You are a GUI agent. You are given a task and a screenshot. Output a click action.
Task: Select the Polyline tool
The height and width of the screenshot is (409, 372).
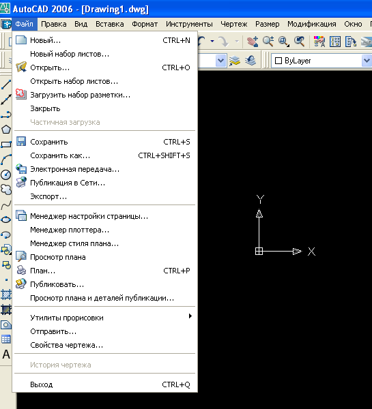[x=5, y=115]
